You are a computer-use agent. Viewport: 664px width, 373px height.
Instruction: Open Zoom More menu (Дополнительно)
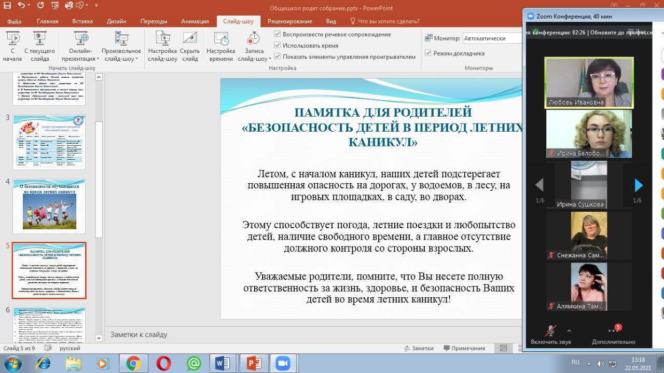tap(613, 335)
